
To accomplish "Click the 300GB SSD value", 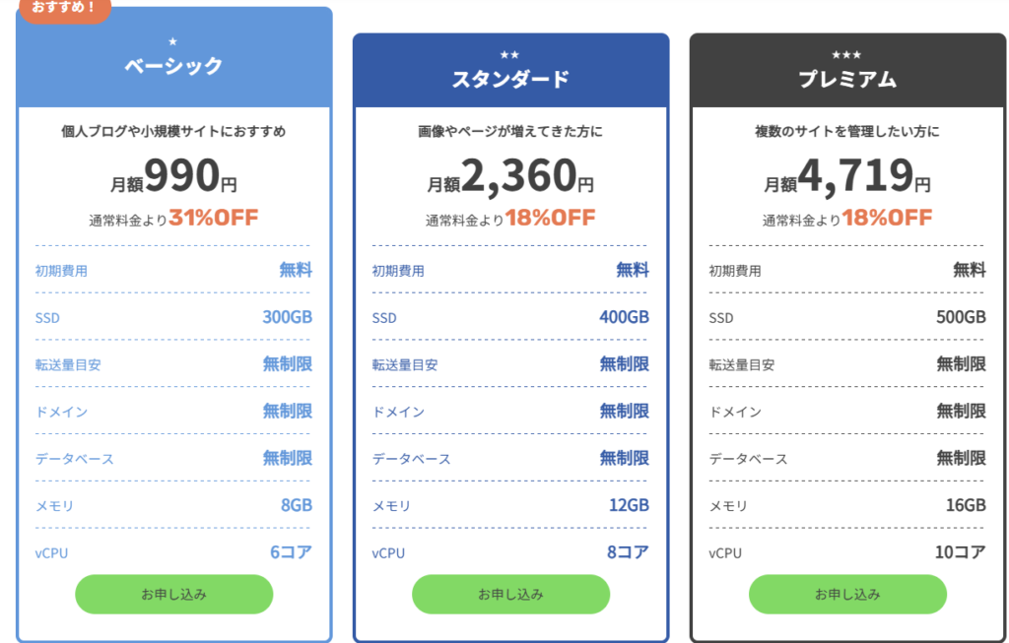I will (x=287, y=317).
